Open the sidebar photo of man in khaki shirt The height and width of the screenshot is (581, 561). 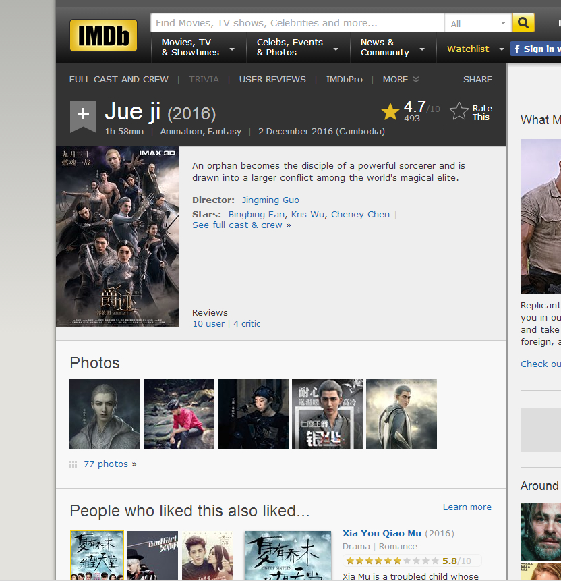click(x=541, y=217)
